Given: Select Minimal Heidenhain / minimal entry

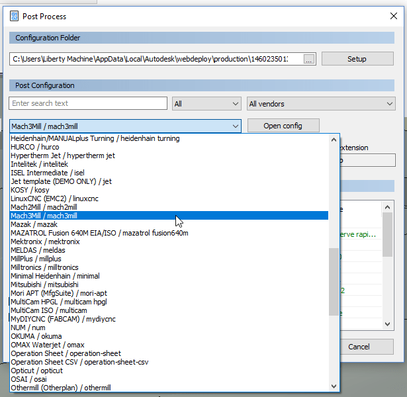Looking at the screenshot, I should (169, 276).
